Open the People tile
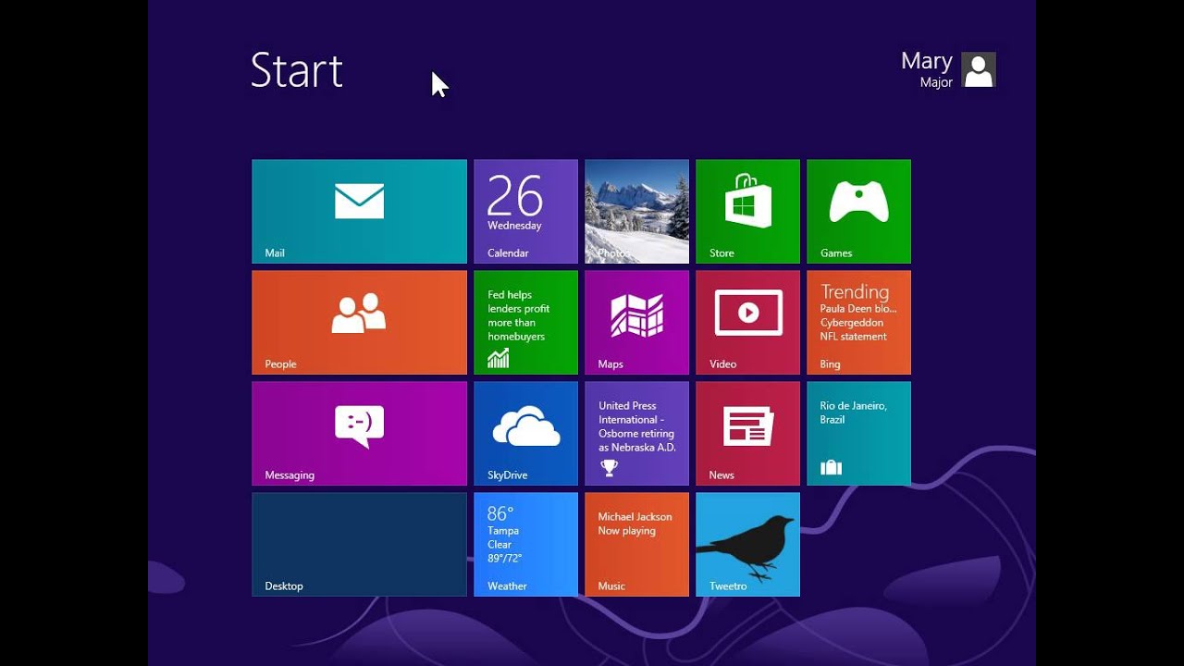1184x666 pixels. (x=359, y=322)
